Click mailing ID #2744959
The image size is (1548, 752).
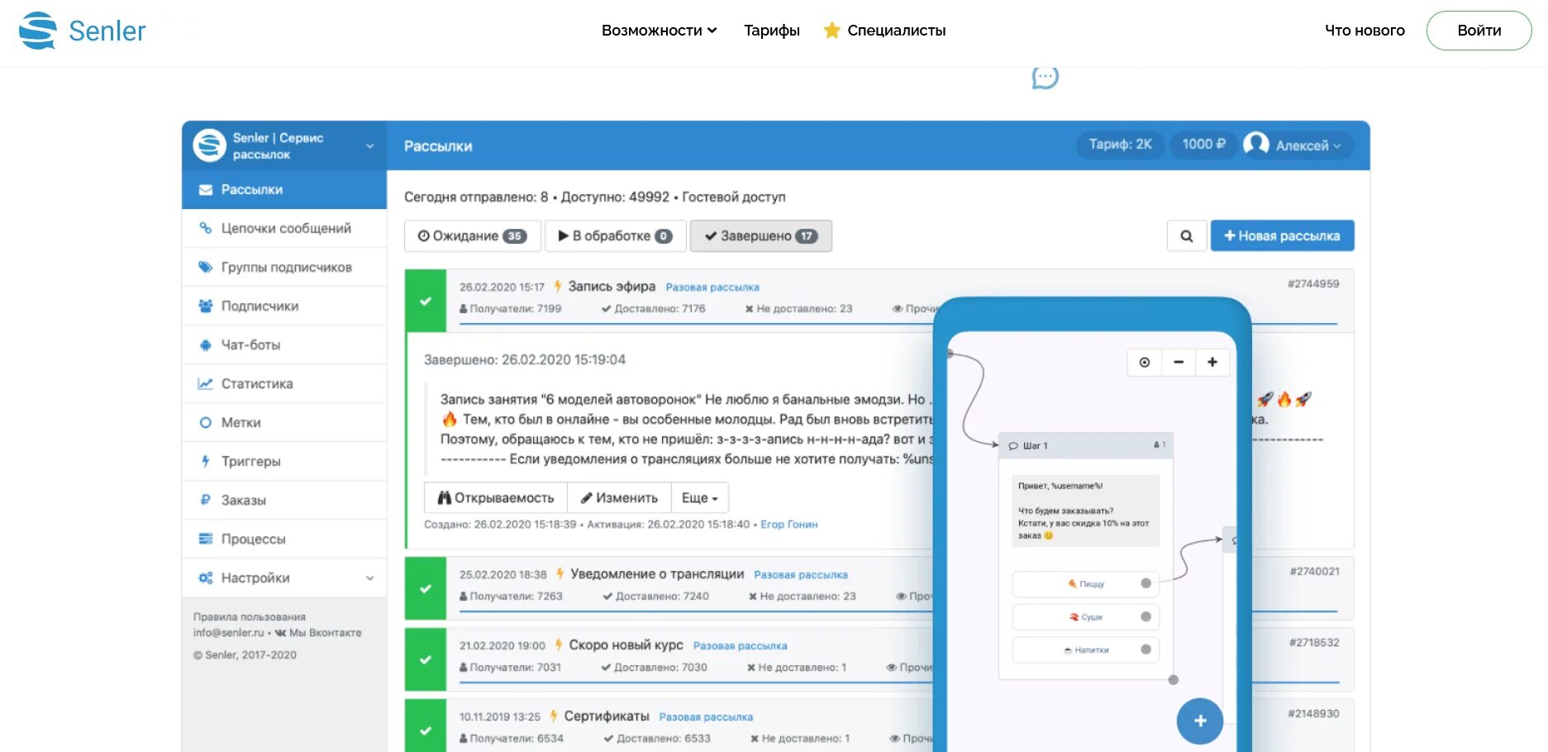[1313, 283]
